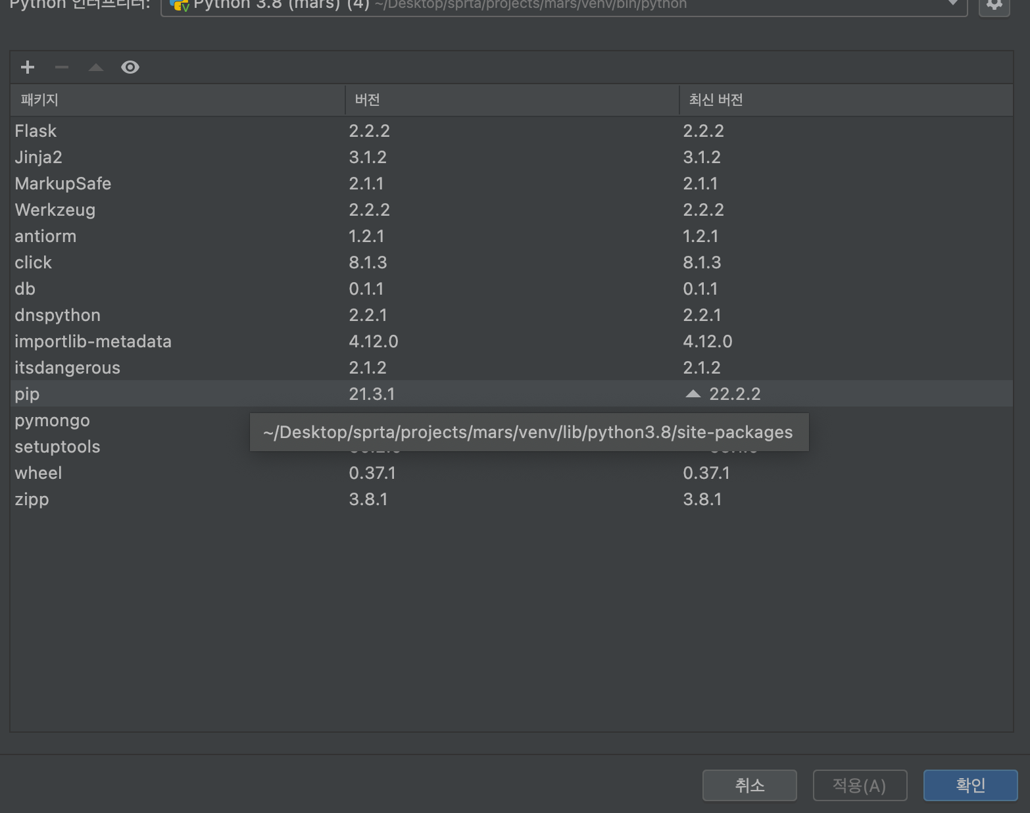Click db's installed version 0.1.1
This screenshot has width=1030, height=813.
(366, 289)
